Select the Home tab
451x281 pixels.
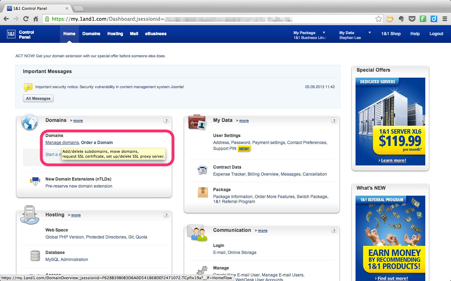click(69, 34)
